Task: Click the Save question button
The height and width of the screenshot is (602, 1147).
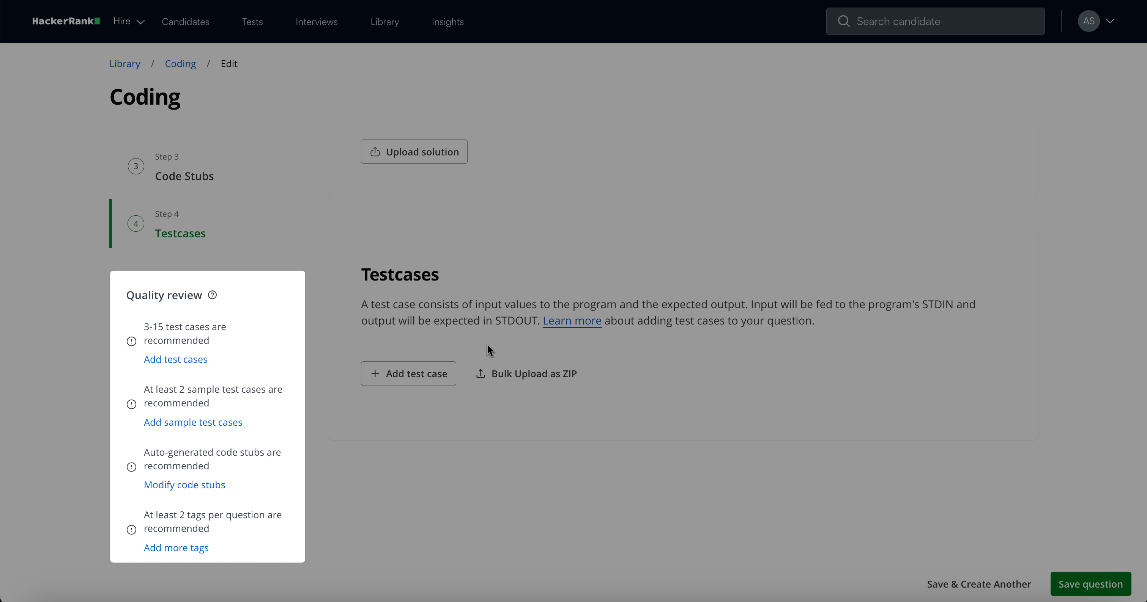Action: click(x=1090, y=584)
